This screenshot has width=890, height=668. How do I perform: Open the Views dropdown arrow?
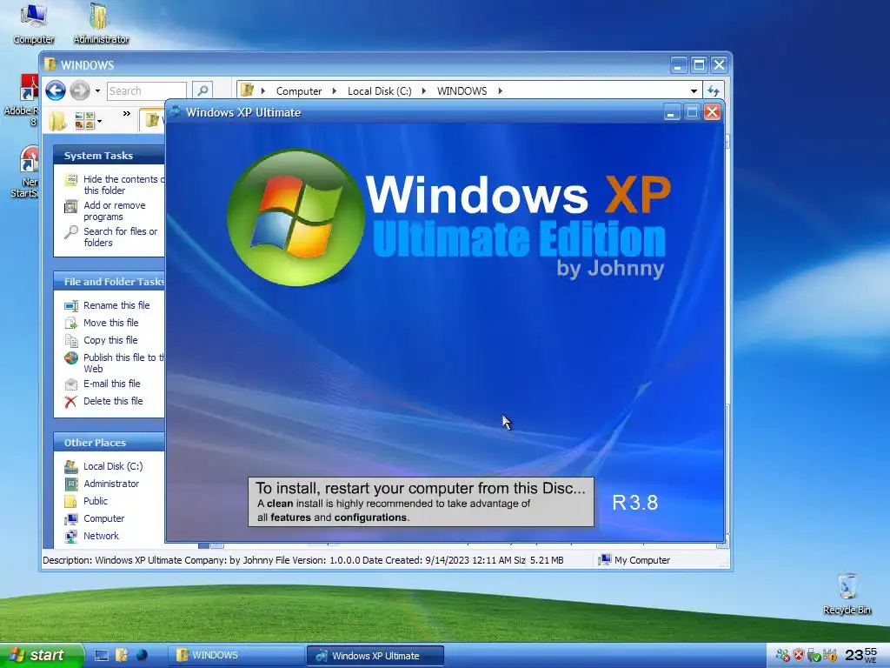pyautogui.click(x=100, y=121)
